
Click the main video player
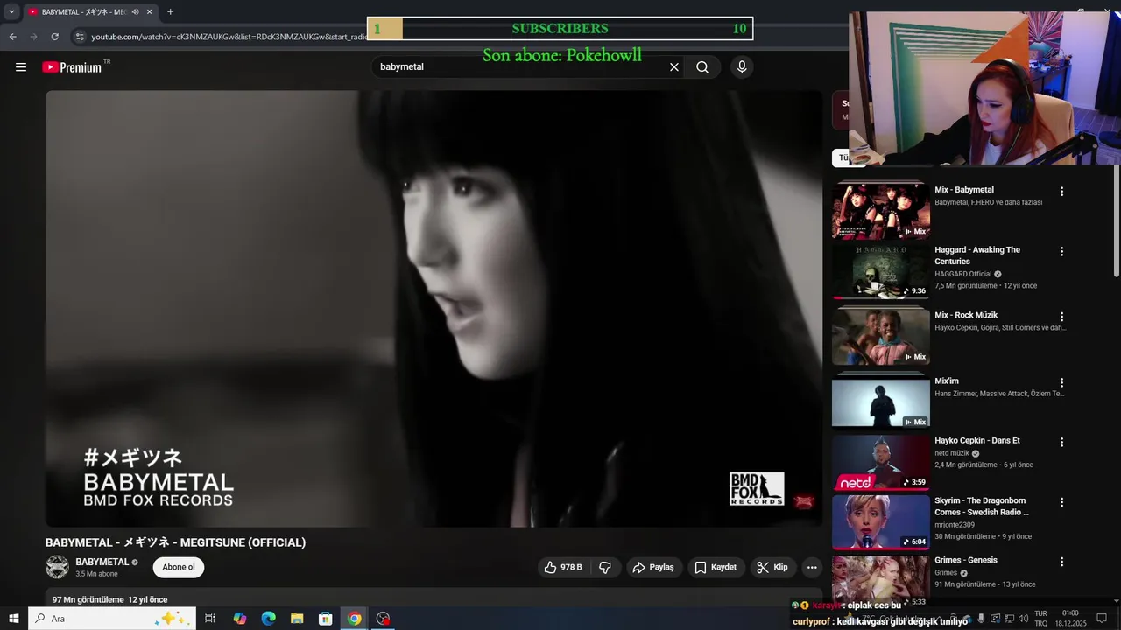click(434, 309)
